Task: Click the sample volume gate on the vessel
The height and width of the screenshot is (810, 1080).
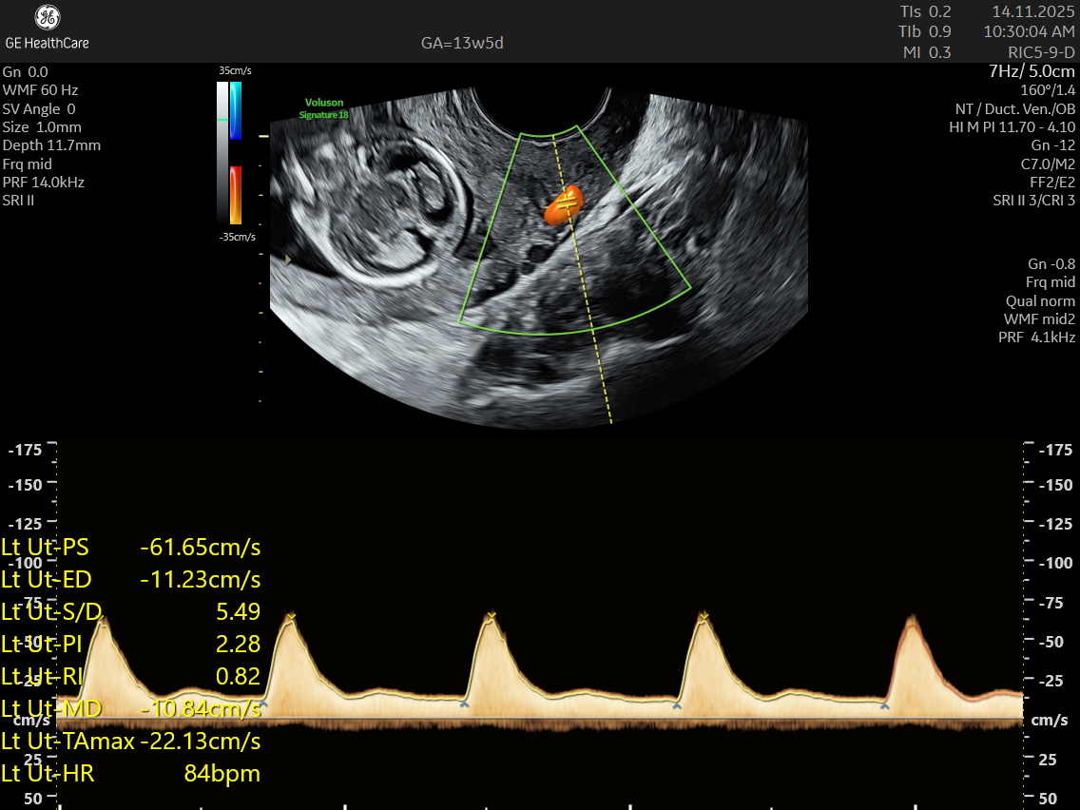Action: [x=566, y=203]
